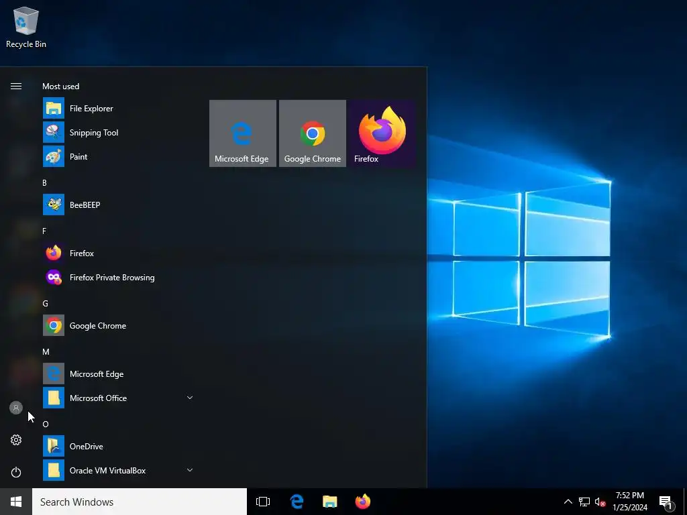The height and width of the screenshot is (515, 687).
Task: Open File Explorer from the taskbar
Action: coord(330,502)
